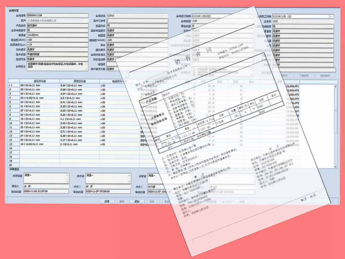Click the thickness cell in row 15

click(80, 144)
